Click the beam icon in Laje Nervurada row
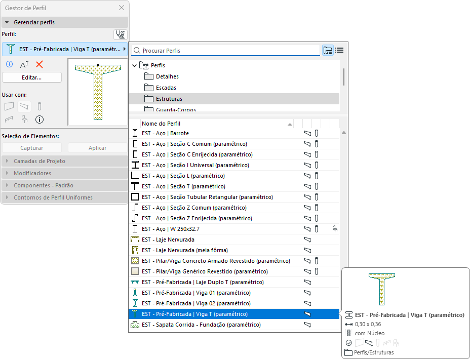 307,240
